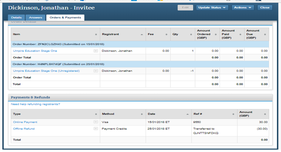
Task: Click the Close button in header
Action: click(265, 8)
